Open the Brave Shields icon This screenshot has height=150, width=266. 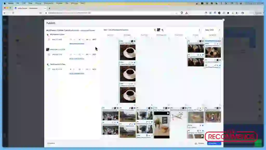coord(182,13)
